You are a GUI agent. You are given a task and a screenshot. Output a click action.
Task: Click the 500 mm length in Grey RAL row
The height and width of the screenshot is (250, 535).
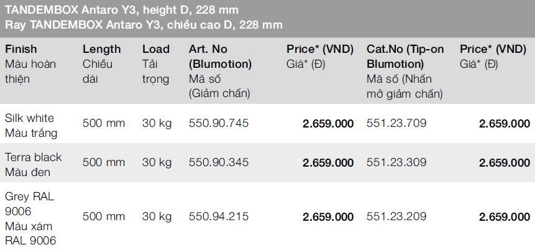(104, 216)
